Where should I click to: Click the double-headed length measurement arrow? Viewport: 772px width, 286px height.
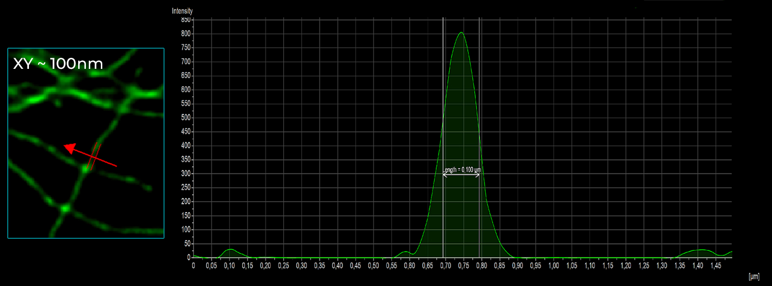point(461,175)
